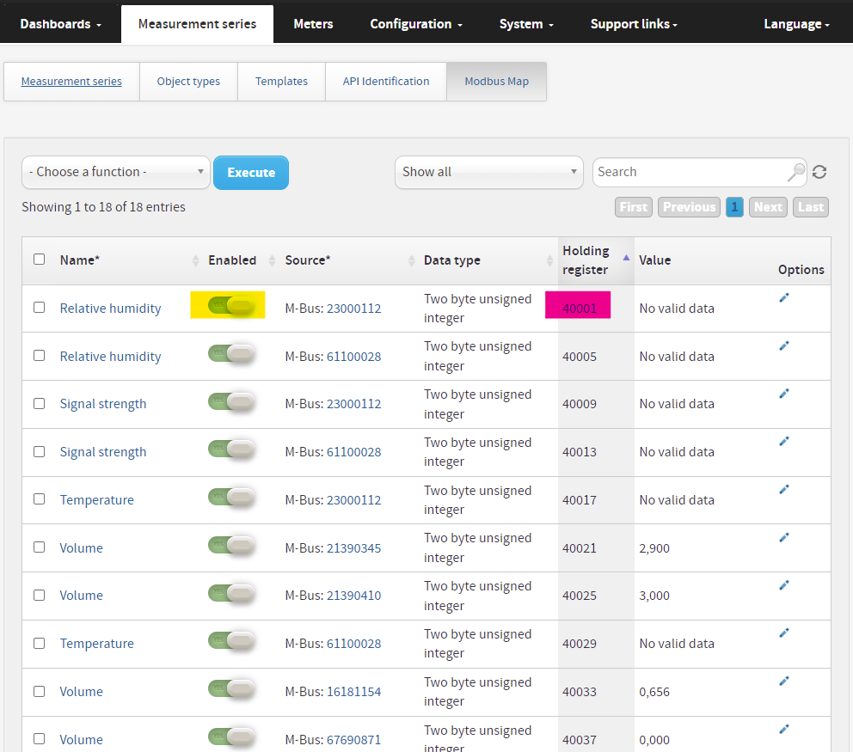Click pencil icon for register 40029 row

[784, 633]
